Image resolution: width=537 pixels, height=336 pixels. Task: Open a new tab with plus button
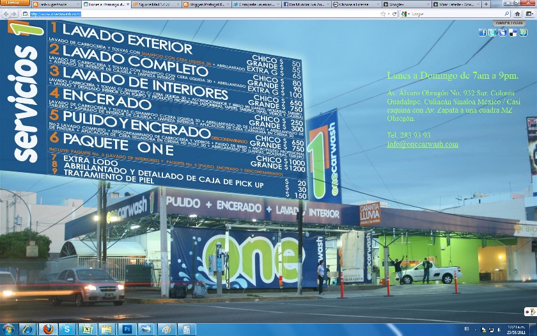point(486,4)
